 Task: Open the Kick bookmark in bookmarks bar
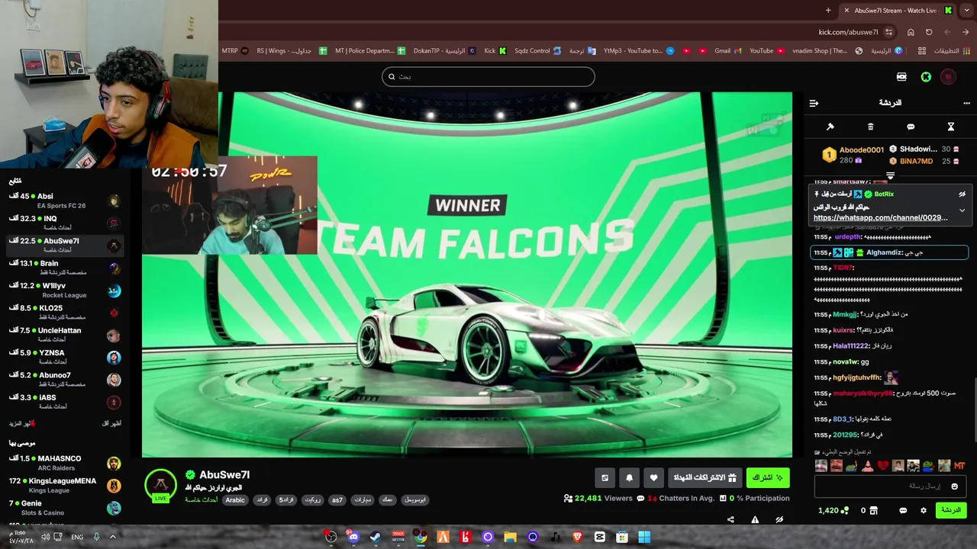(495, 51)
